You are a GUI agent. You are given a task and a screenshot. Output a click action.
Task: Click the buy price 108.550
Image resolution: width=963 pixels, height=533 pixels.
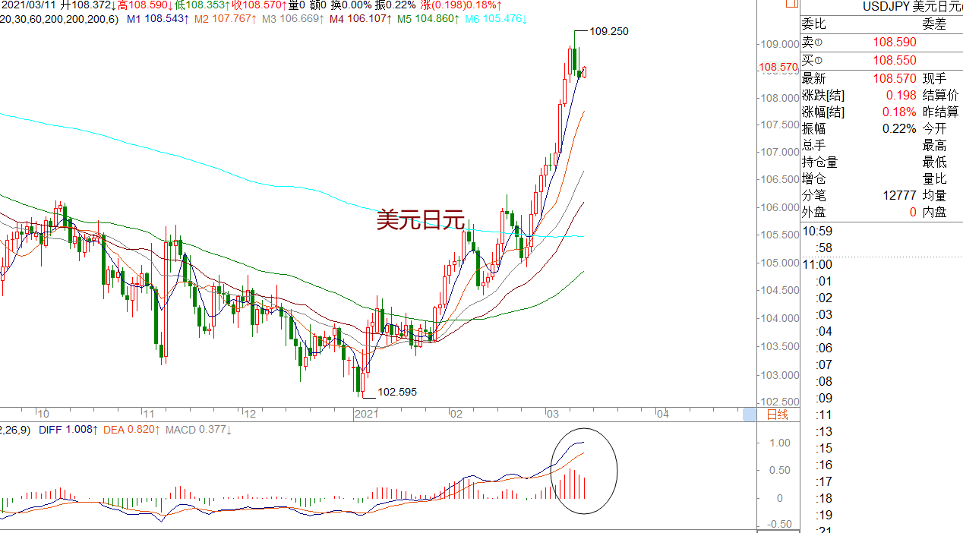(894, 61)
